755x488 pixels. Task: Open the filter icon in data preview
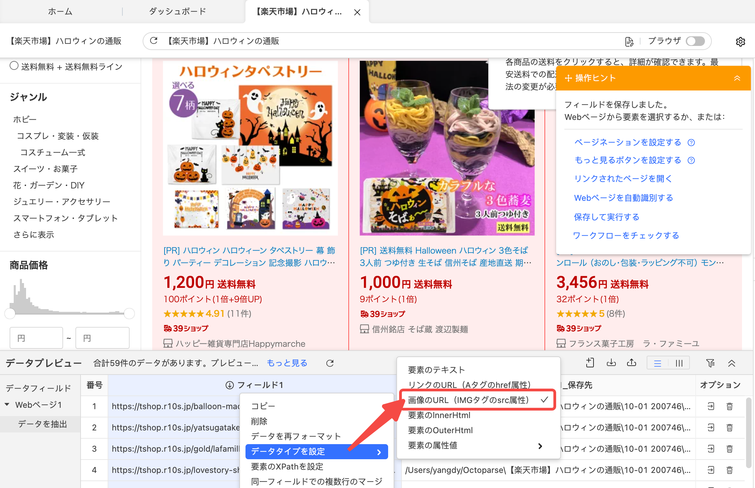tap(710, 363)
